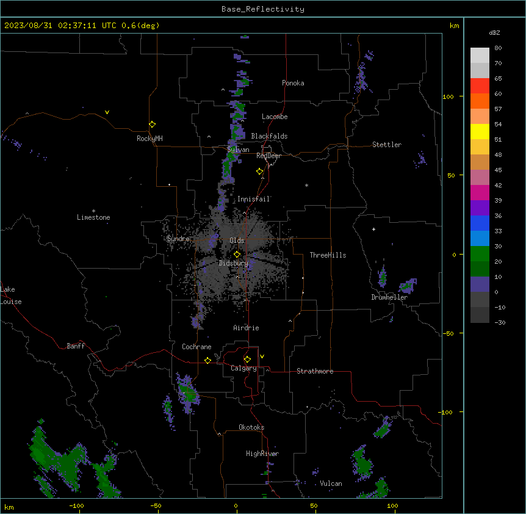Pick the red 65-60 dBZ legend color
The height and width of the screenshot is (514, 526).
pyautogui.click(x=480, y=86)
